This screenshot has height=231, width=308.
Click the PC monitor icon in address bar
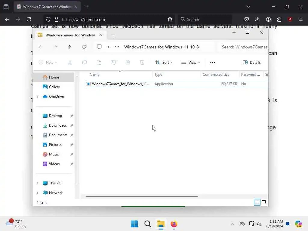coord(99,47)
